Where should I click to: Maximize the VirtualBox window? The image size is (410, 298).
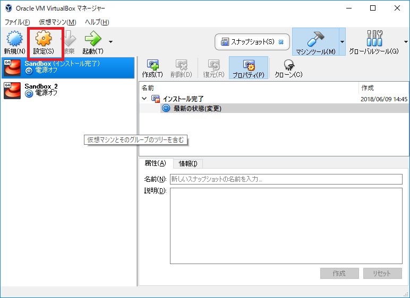point(373,8)
